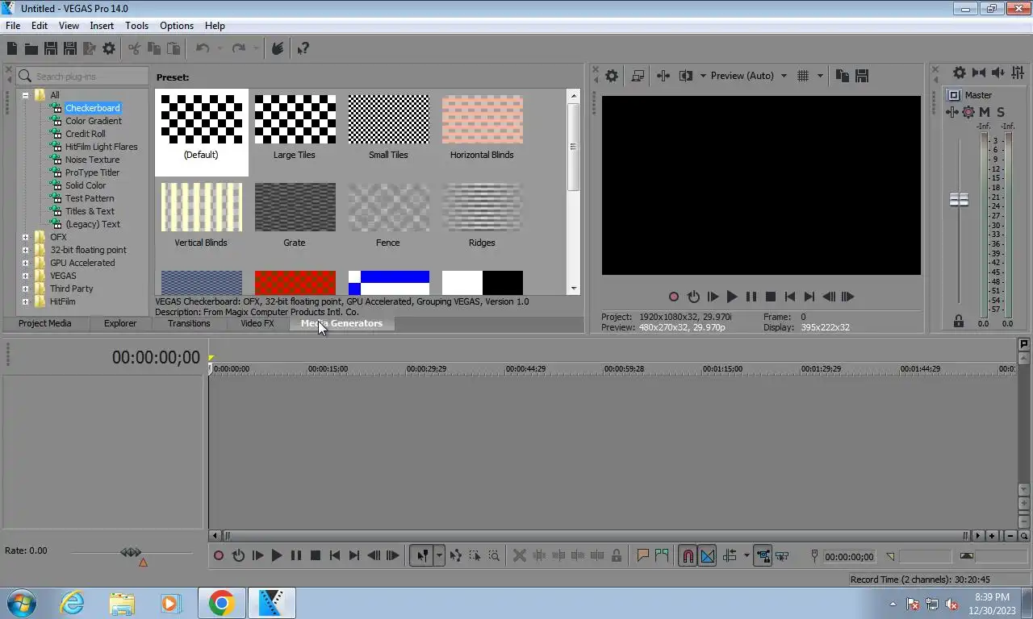Select the Zoom Edit magnifier tool
The height and width of the screenshot is (619, 1033).
(x=494, y=556)
